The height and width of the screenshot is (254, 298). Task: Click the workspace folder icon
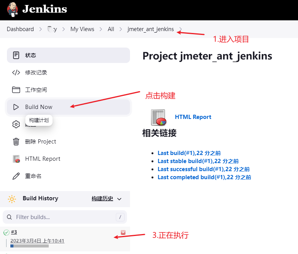[x=16, y=90]
